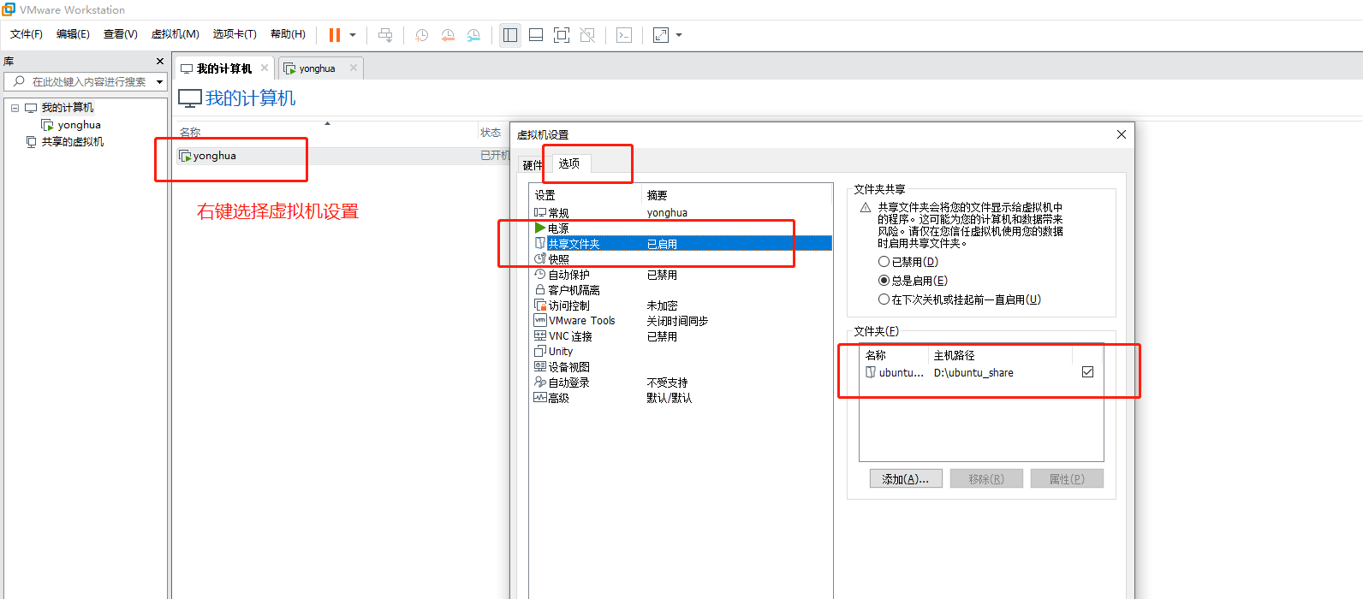This screenshot has width=1363, height=599.
Task: Select 设备视图 settings entry
Action: pyautogui.click(x=562, y=367)
